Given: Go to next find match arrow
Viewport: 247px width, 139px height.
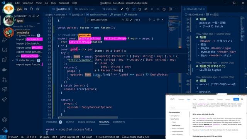Looking at the screenshot, I should [154, 20].
